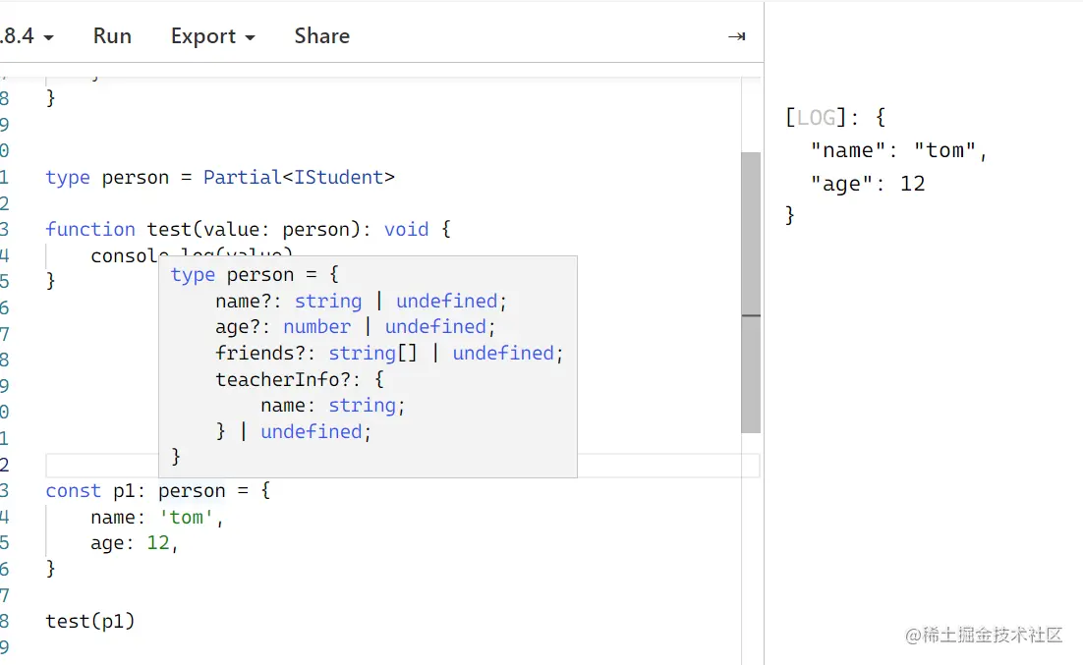The width and height of the screenshot is (1083, 665).
Task: Click 'Partial<IStudent>' in the type line
Action: [x=299, y=178]
